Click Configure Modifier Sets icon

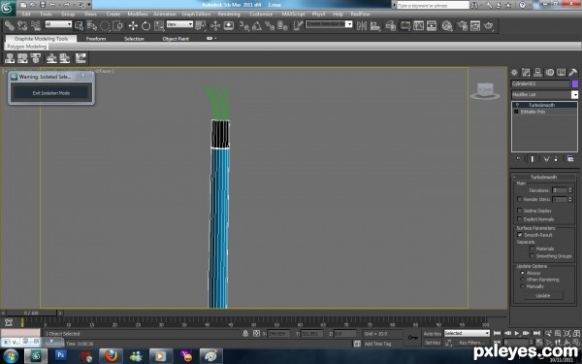tap(570, 159)
